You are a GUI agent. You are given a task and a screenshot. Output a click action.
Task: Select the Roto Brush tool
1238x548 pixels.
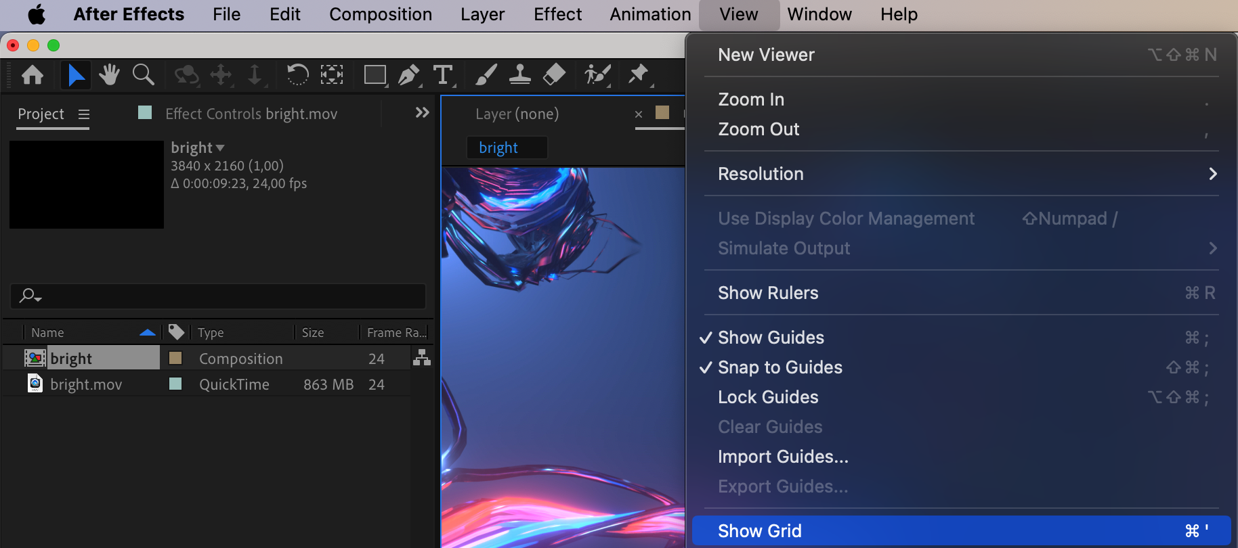click(597, 74)
